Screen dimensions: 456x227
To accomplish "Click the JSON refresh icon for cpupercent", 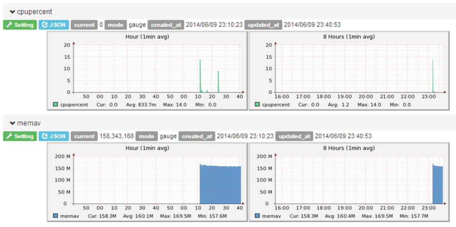I will pos(44,25).
